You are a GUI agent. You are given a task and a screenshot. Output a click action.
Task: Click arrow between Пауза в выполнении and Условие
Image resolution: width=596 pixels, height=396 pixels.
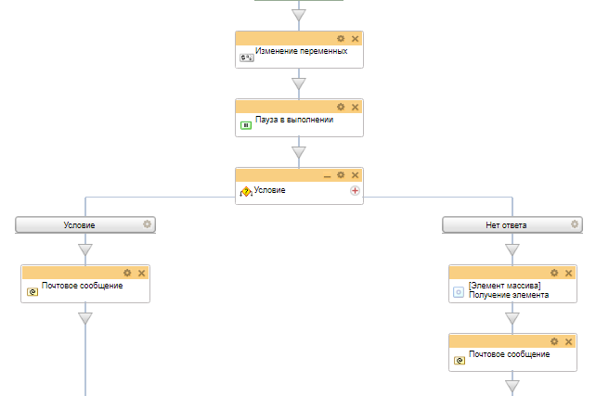[298, 153]
